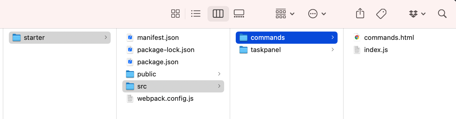This screenshot has height=119, width=456.
Task: Click the commands.html Chrome icon
Action: [357, 38]
